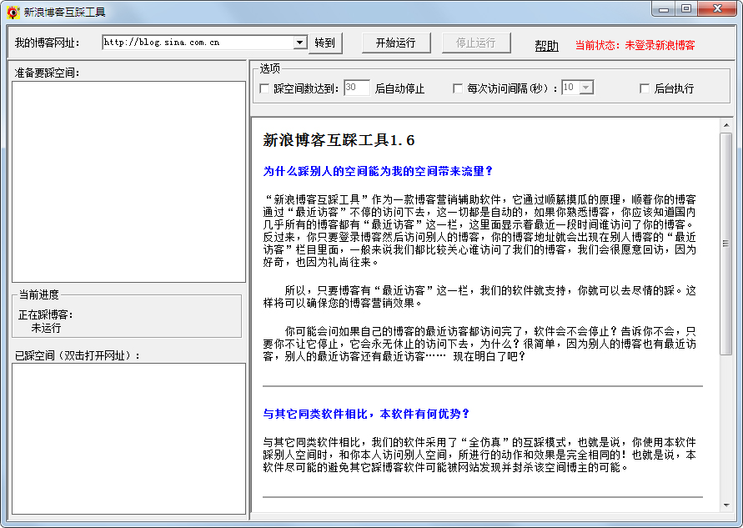The image size is (743, 528).
Task: Click the heading 新浪博客互踩工具1.6
Action: coord(339,140)
